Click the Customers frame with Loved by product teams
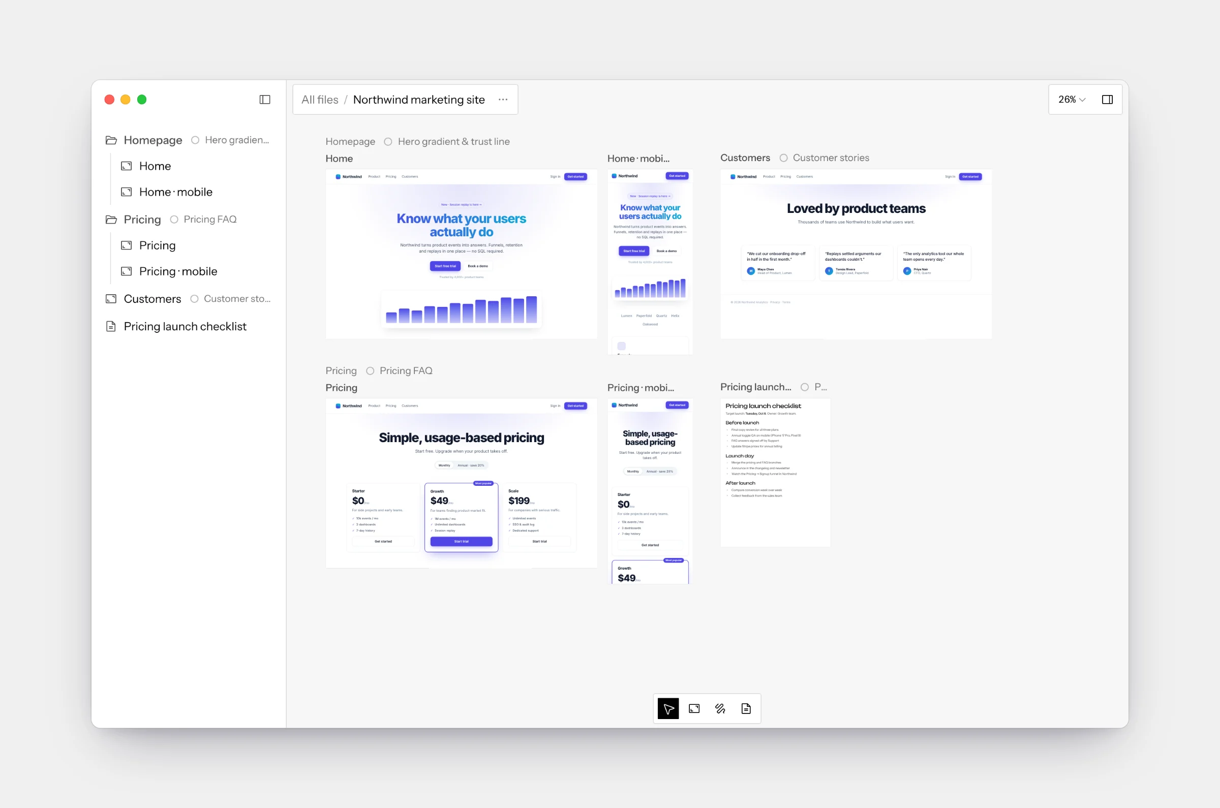The width and height of the screenshot is (1220, 808). tap(856, 254)
